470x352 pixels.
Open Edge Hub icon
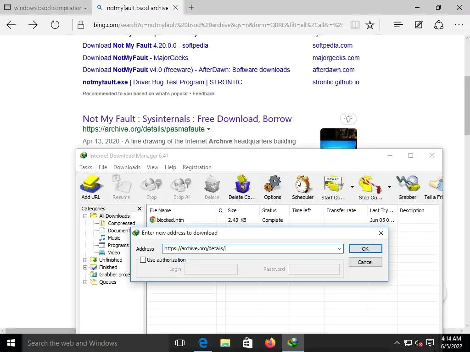pos(398,25)
